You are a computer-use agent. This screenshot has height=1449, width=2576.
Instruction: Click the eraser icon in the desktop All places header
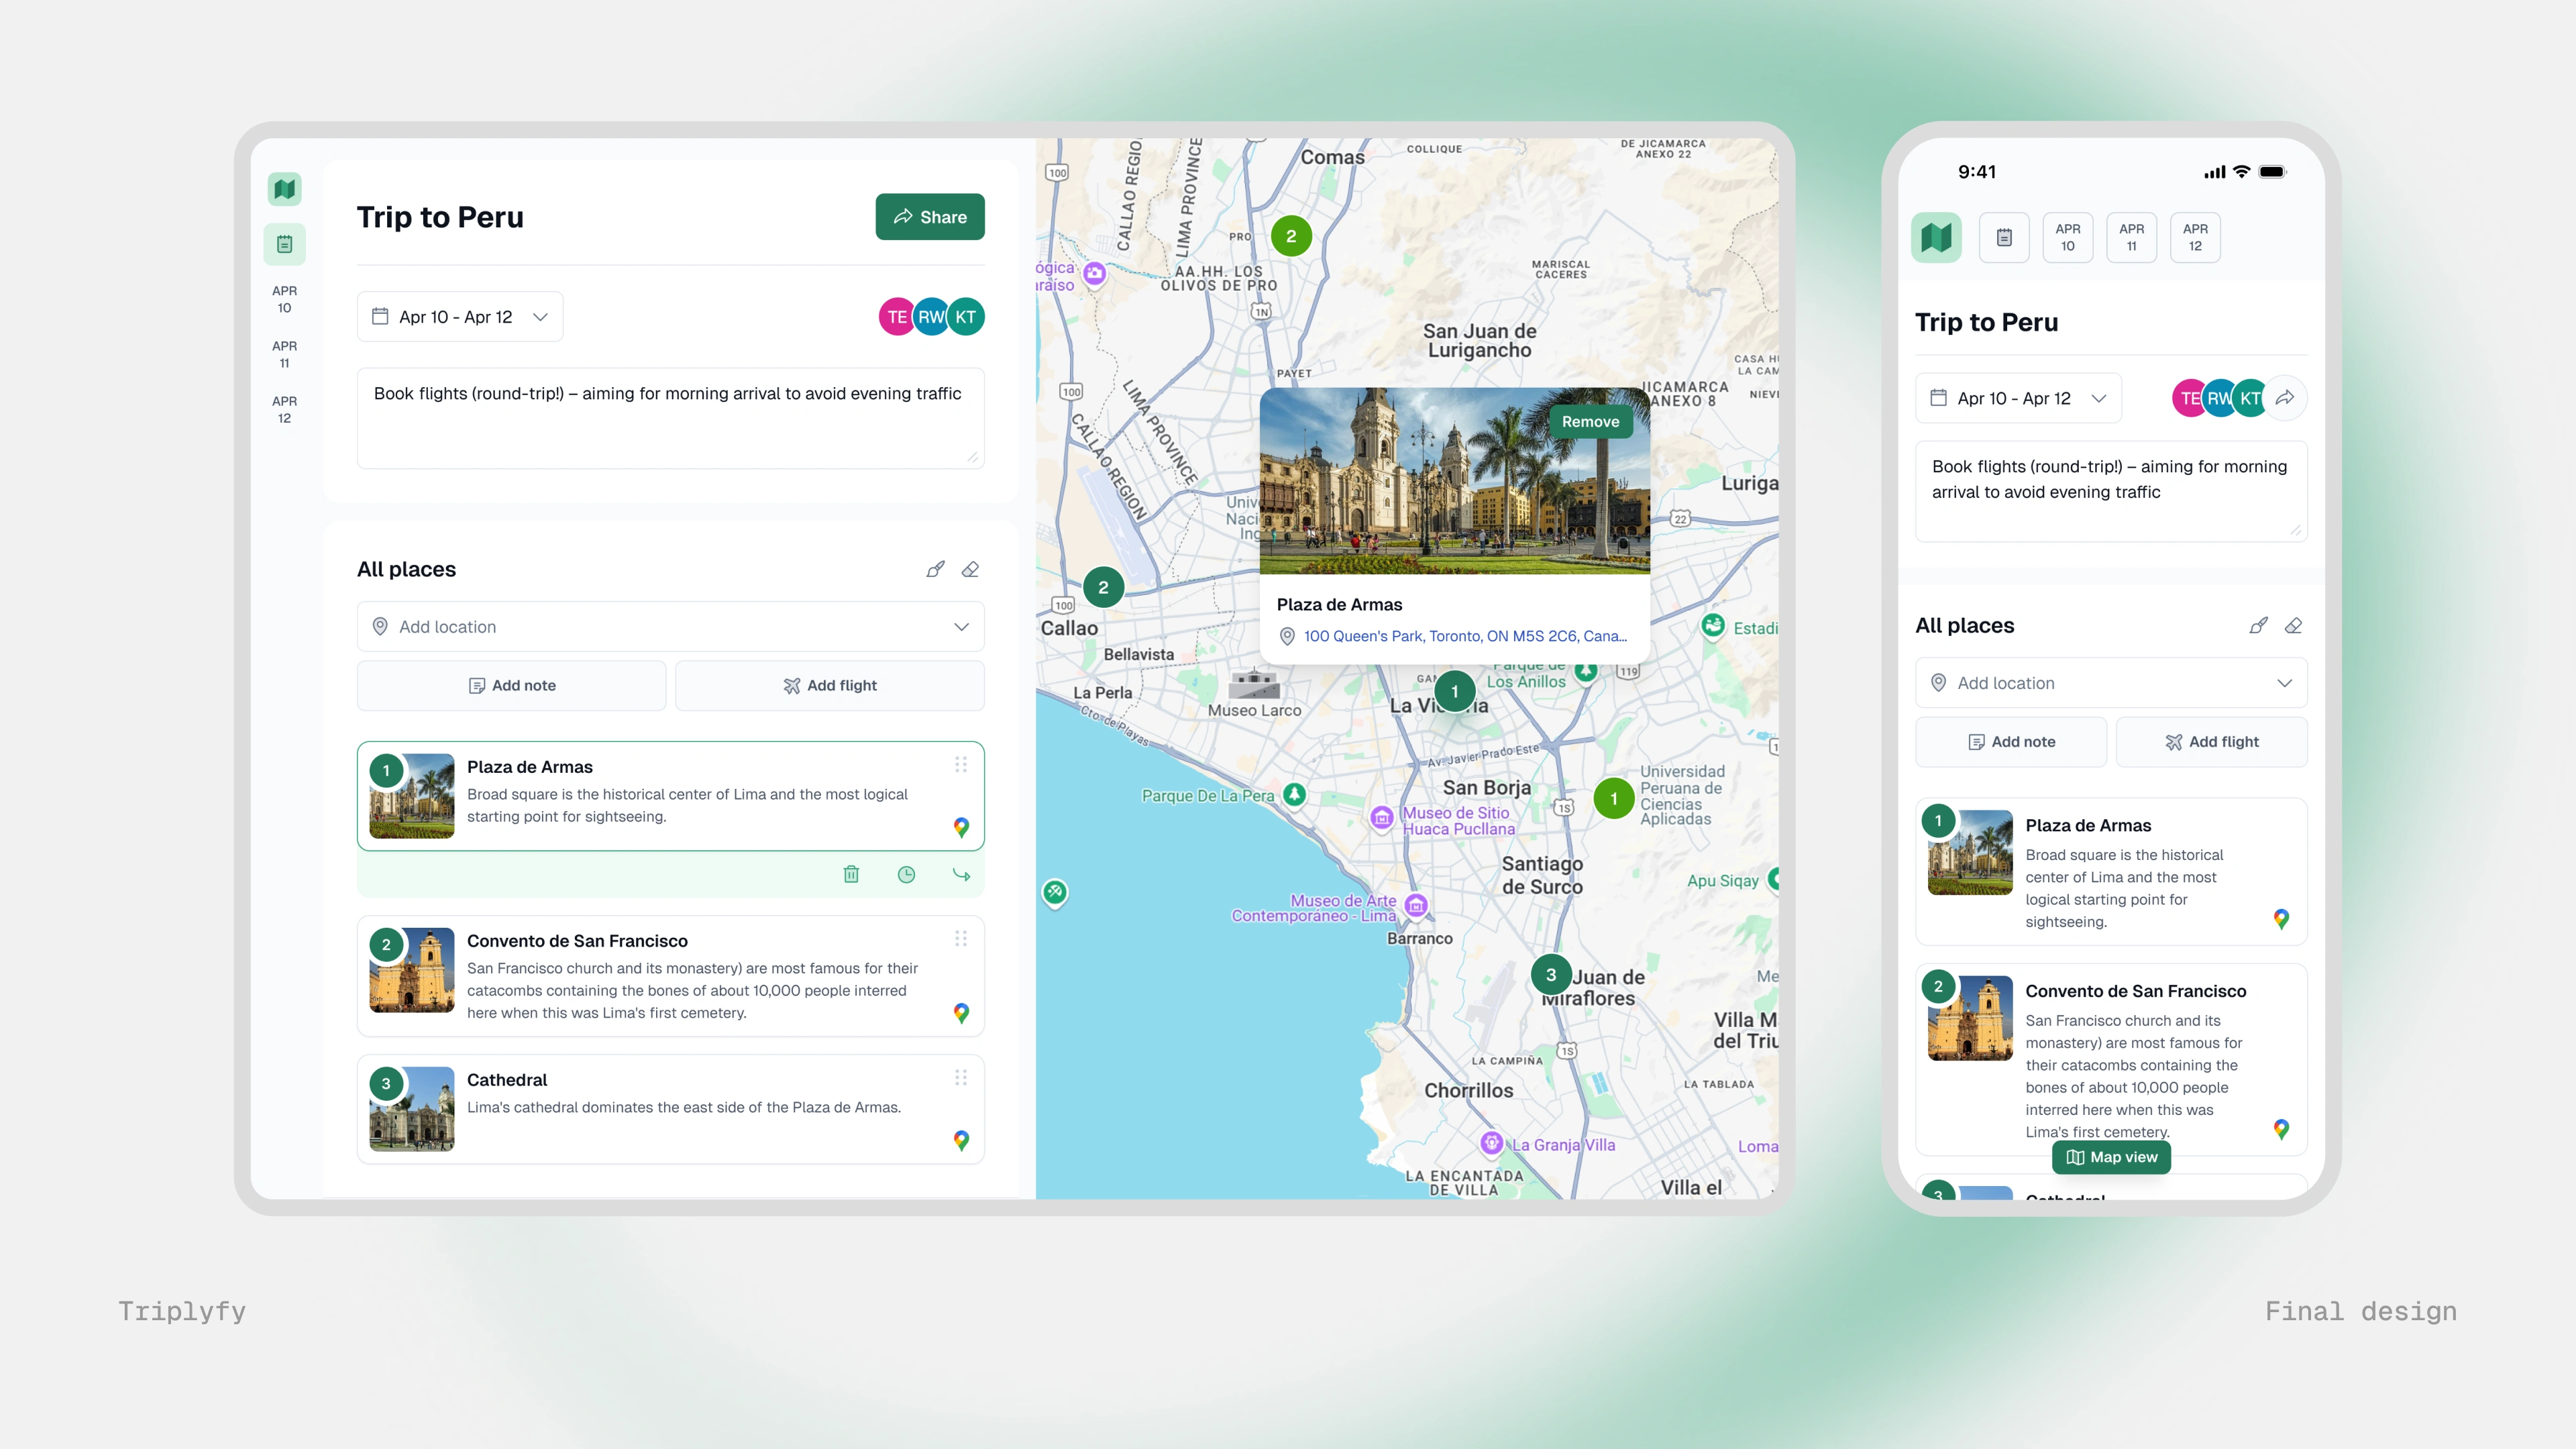click(x=970, y=569)
